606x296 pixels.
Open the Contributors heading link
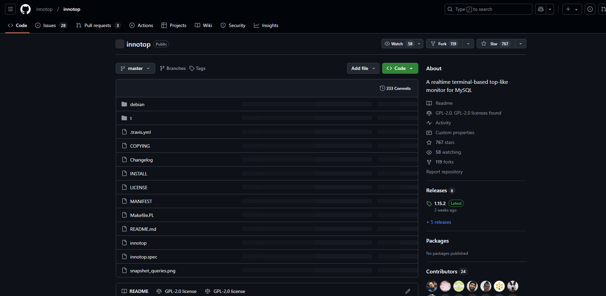(447, 272)
